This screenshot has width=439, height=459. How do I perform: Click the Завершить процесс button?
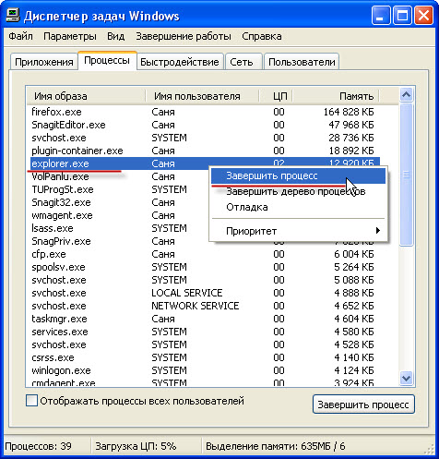pos(363,405)
